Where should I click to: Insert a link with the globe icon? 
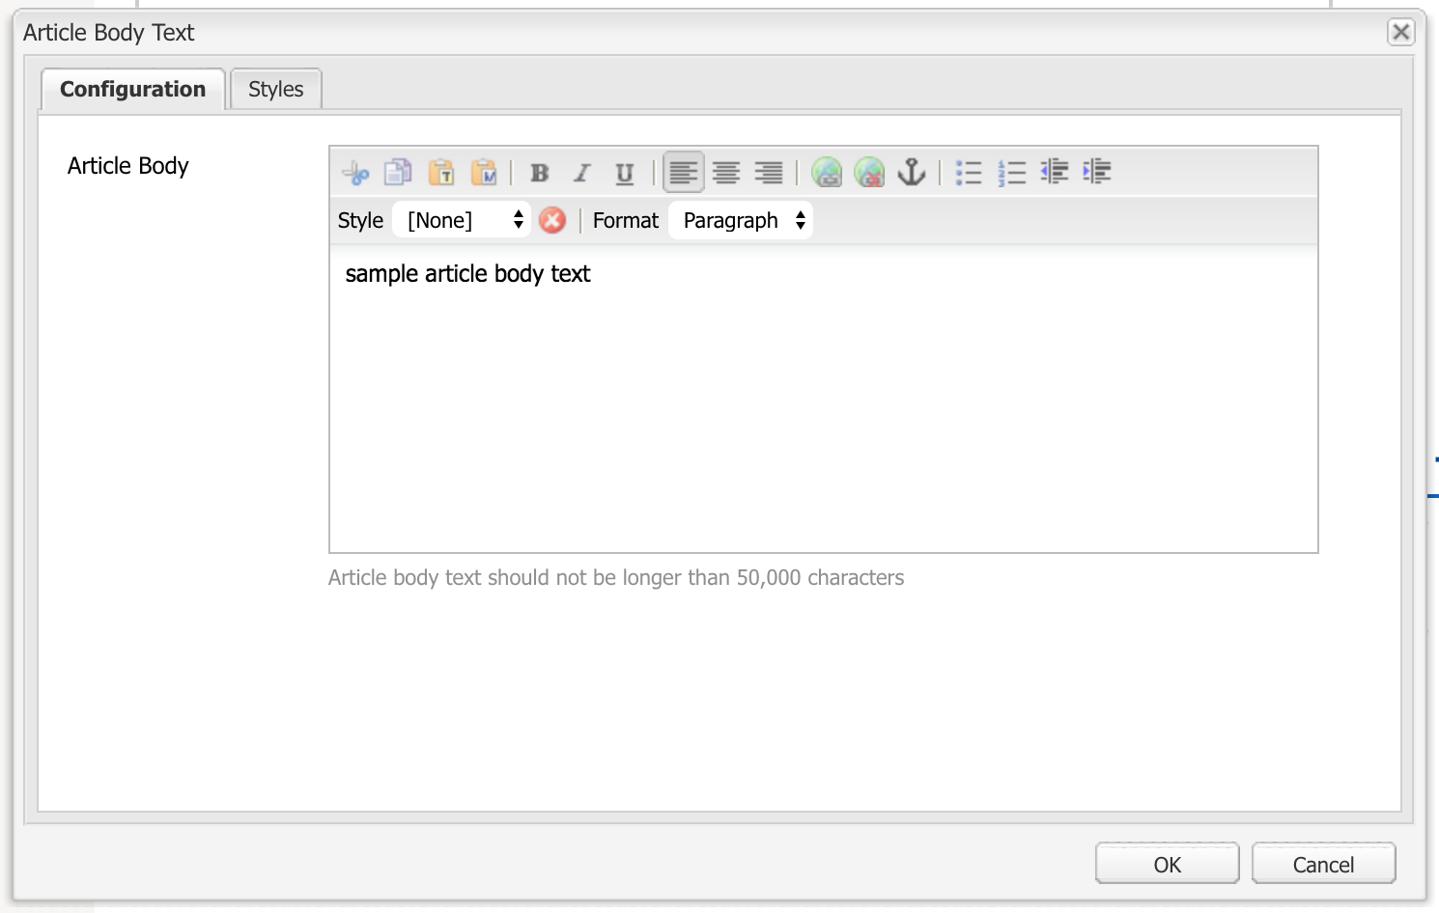827,173
